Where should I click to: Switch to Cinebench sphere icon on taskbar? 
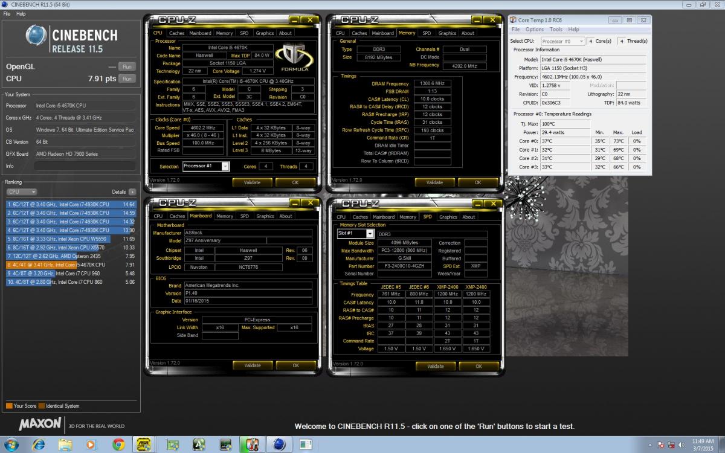[x=279, y=445]
